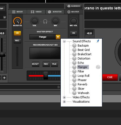Collapse the Sound Effects tree node
This screenshot has height=125, width=121.
pos(64,41)
